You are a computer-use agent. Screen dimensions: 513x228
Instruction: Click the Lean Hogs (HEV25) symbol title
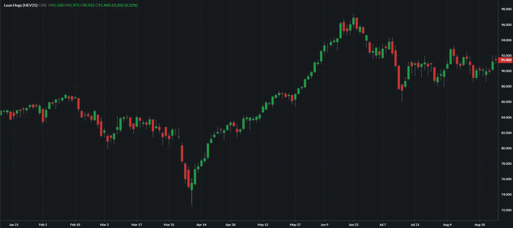click(21, 5)
